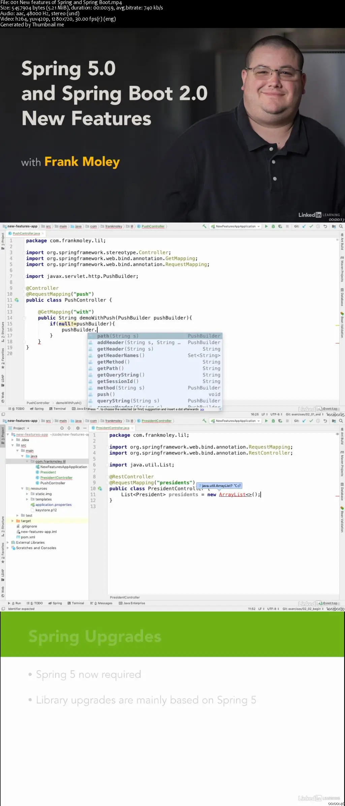Screen dimensions: 345x806
Task: Toggle the Favorites tool window in PushController IDE frame
Action: coord(3,359)
